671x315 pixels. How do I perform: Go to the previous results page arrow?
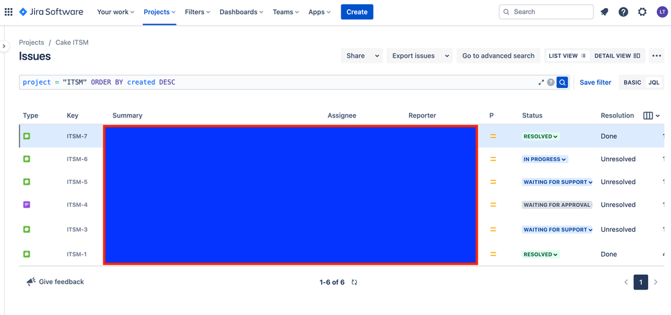click(626, 282)
